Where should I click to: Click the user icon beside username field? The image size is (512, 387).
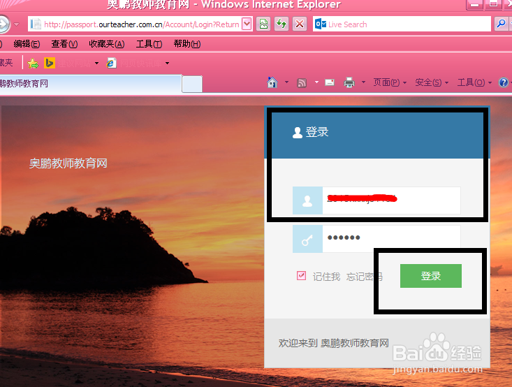(x=307, y=200)
